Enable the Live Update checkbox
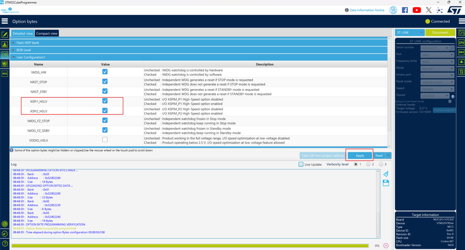The width and height of the screenshot is (465, 250). tap(301, 164)
